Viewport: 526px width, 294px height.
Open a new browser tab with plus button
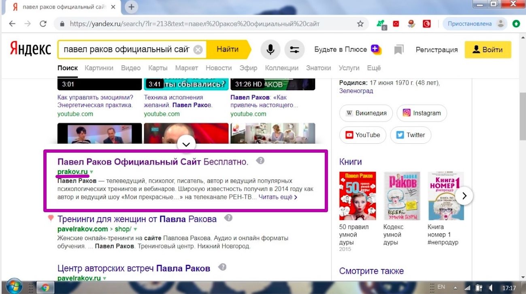(131, 7)
